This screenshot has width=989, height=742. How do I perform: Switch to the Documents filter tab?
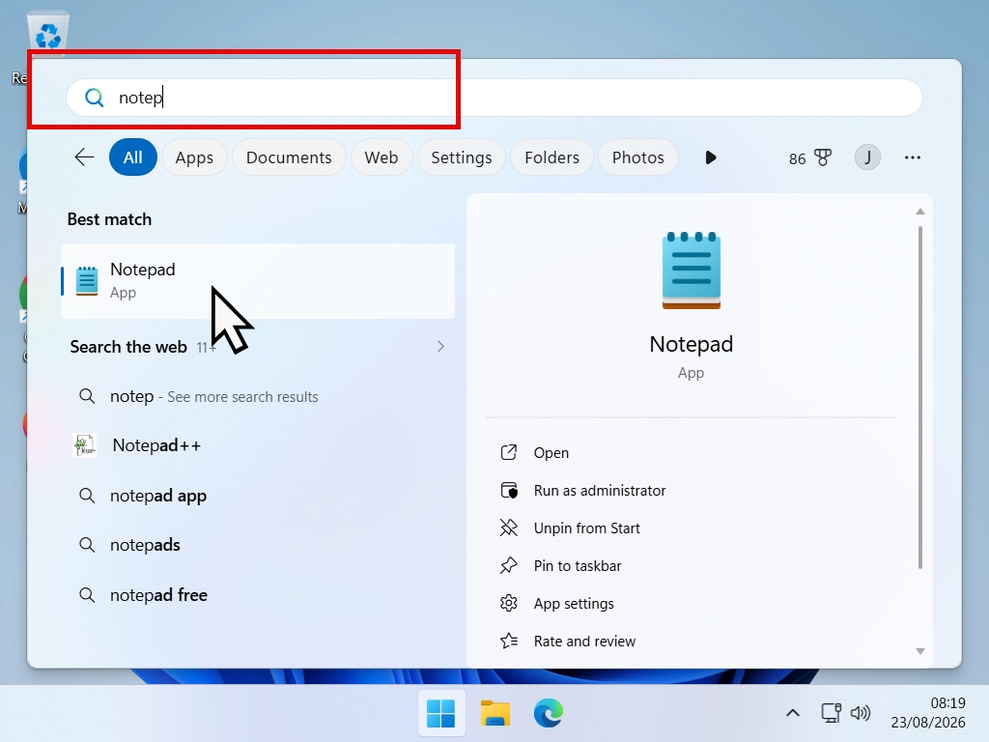(x=289, y=157)
